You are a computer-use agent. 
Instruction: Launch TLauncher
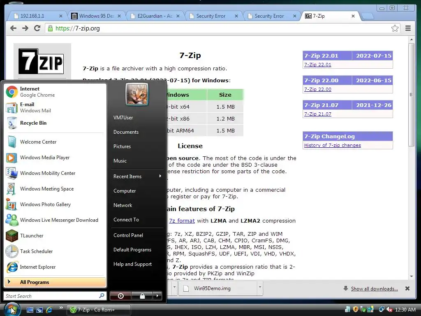(55, 236)
